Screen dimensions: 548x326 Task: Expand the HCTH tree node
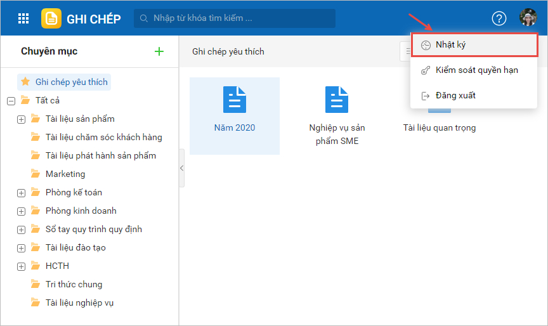point(22,267)
